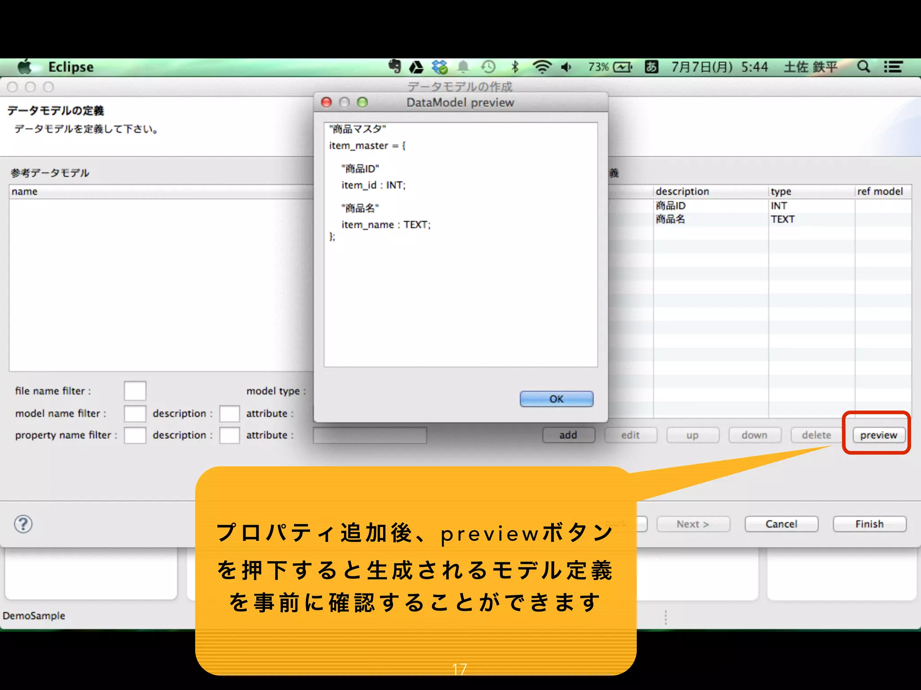Click the property name filter field
The width and height of the screenshot is (921, 690).
click(x=135, y=435)
